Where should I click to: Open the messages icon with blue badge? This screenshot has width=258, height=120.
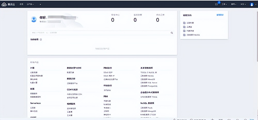pos(216,4)
